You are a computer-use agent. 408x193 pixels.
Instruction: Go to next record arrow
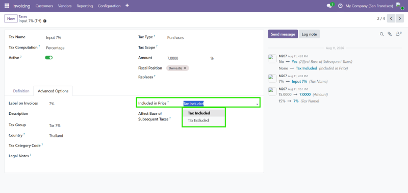400,18
